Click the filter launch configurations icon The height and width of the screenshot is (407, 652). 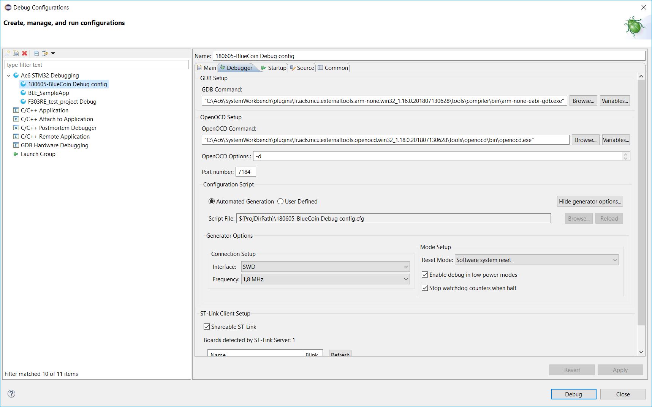pyautogui.click(x=46, y=54)
